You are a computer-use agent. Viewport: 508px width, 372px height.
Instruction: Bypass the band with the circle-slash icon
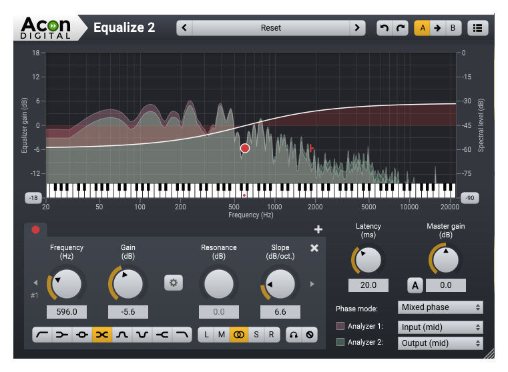pos(310,335)
